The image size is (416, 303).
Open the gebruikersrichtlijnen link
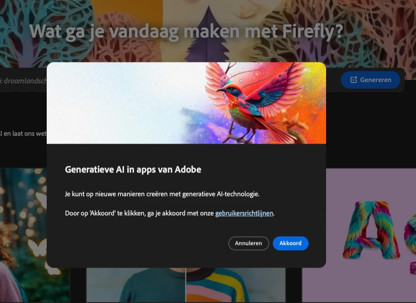(244, 213)
